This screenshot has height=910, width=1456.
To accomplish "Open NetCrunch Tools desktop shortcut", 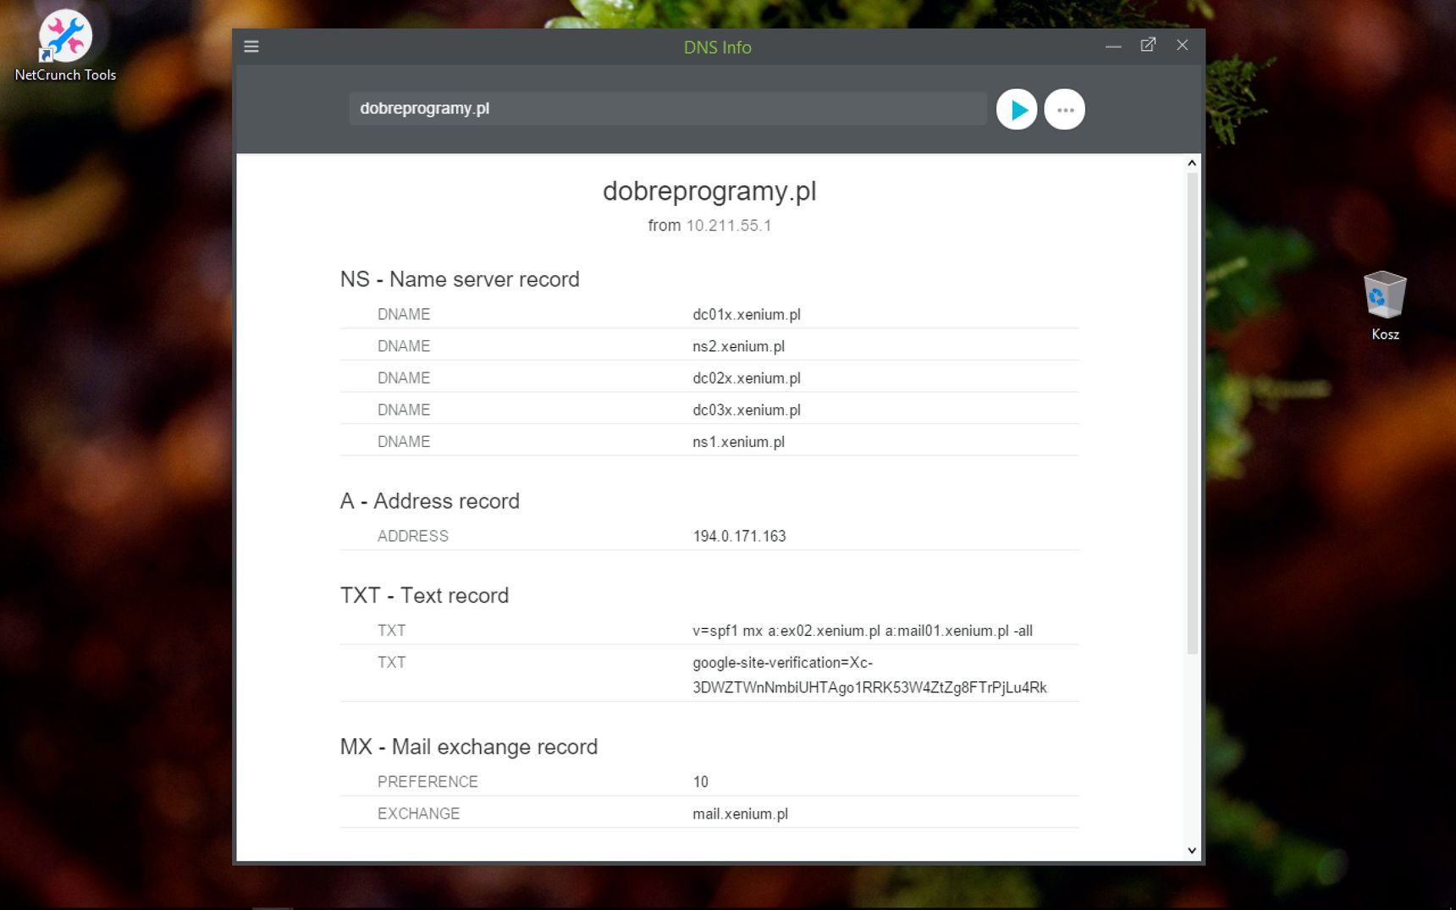I will tap(65, 47).
